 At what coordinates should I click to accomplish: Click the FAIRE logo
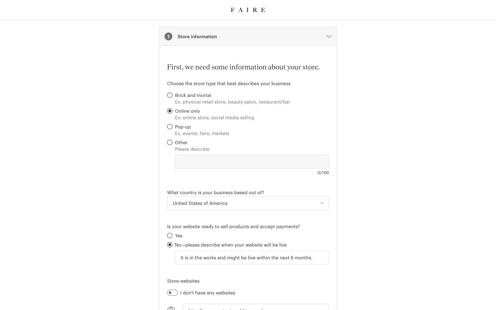[248, 10]
